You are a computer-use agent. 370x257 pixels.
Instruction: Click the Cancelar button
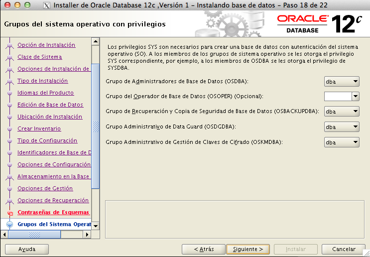click(x=344, y=249)
